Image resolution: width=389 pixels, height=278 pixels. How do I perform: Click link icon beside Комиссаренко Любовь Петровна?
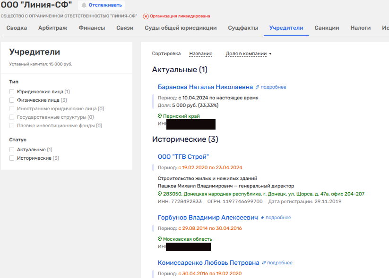[264, 263]
